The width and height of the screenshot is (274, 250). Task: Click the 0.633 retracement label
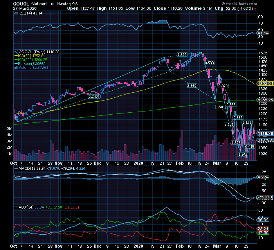[231, 105]
